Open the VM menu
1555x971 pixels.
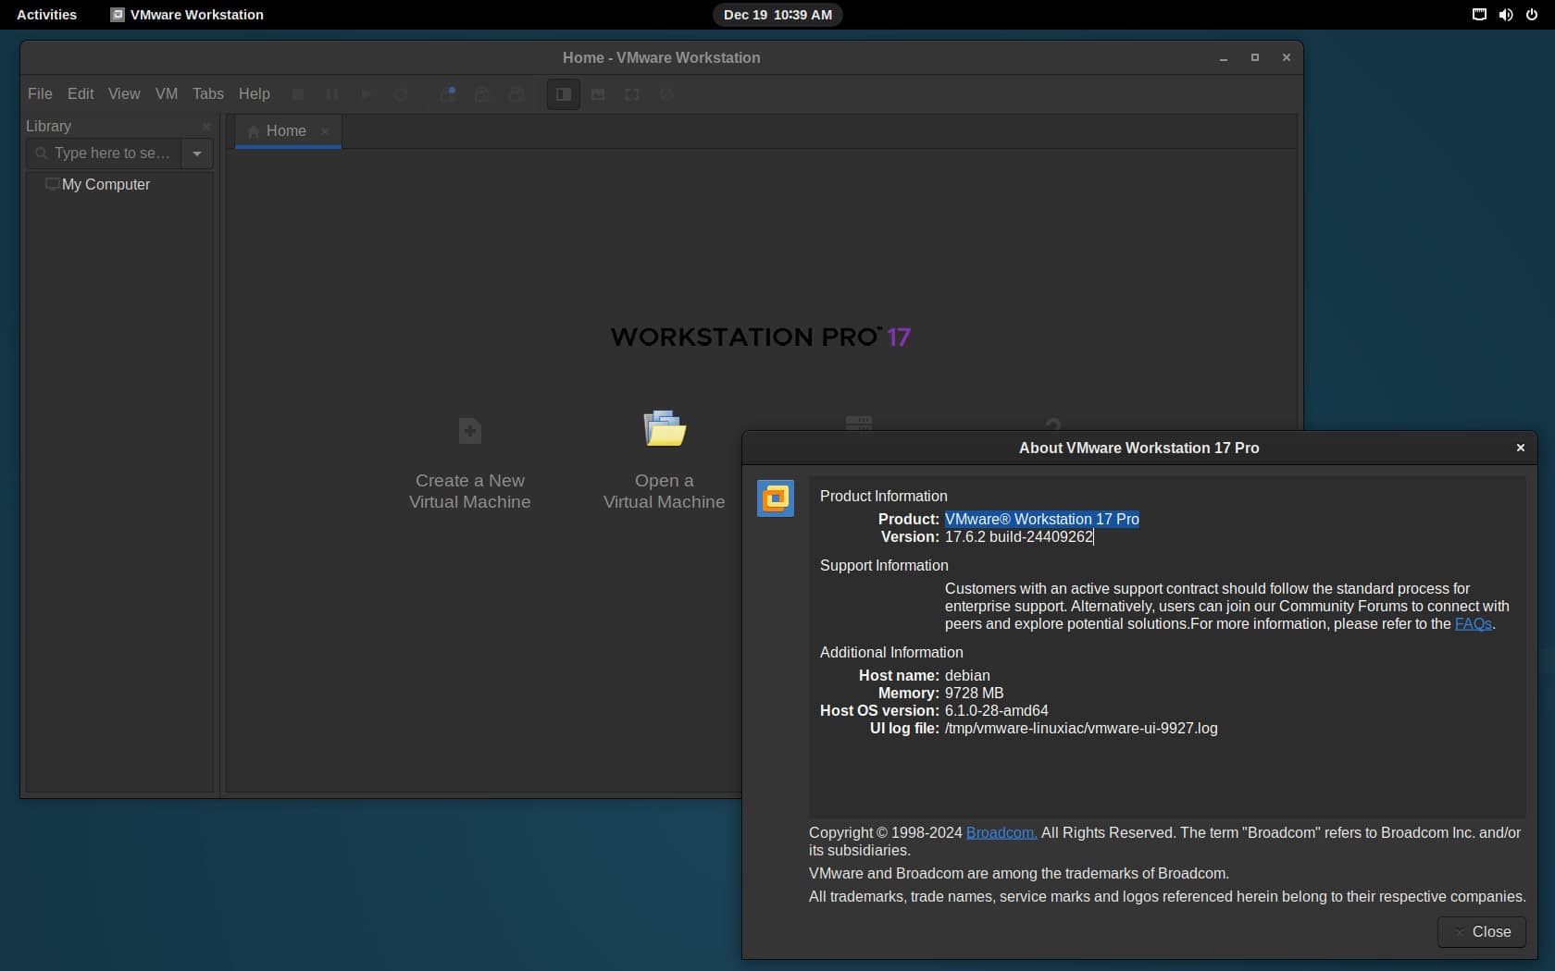(167, 93)
